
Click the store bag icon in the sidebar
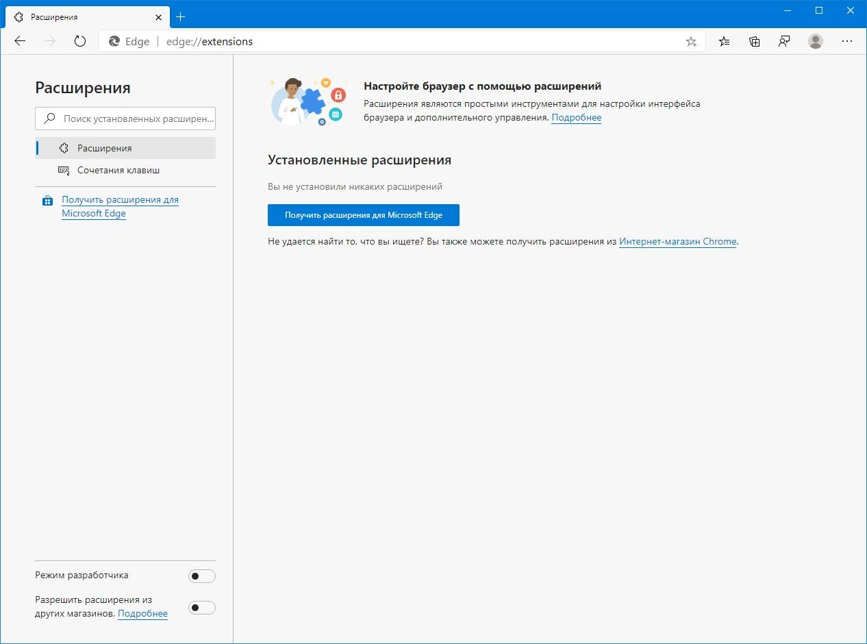47,201
